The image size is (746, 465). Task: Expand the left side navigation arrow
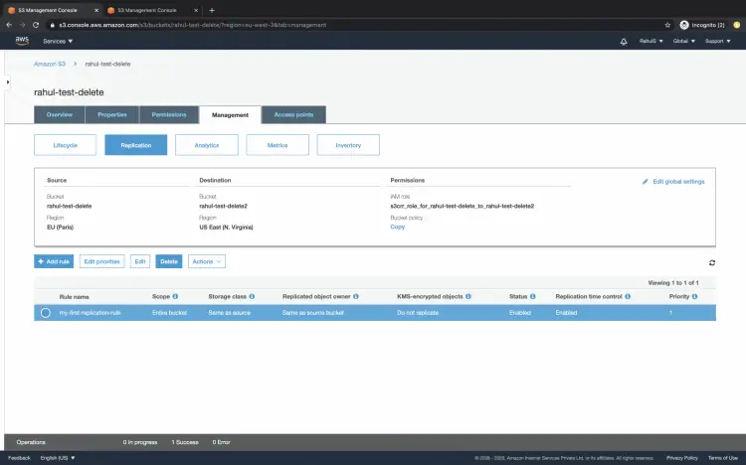pos(8,82)
